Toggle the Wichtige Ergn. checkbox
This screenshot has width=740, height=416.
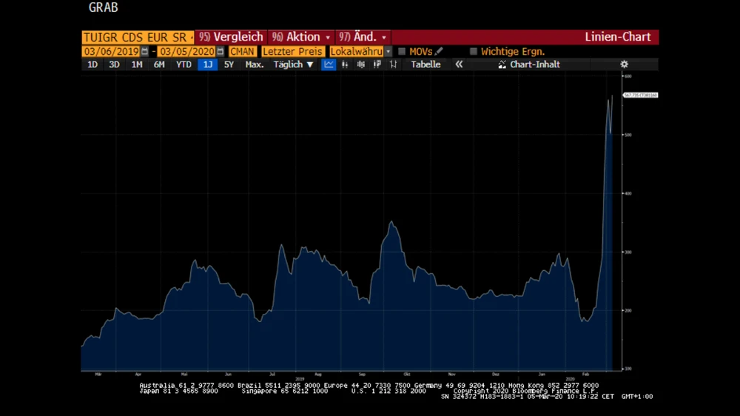point(474,52)
